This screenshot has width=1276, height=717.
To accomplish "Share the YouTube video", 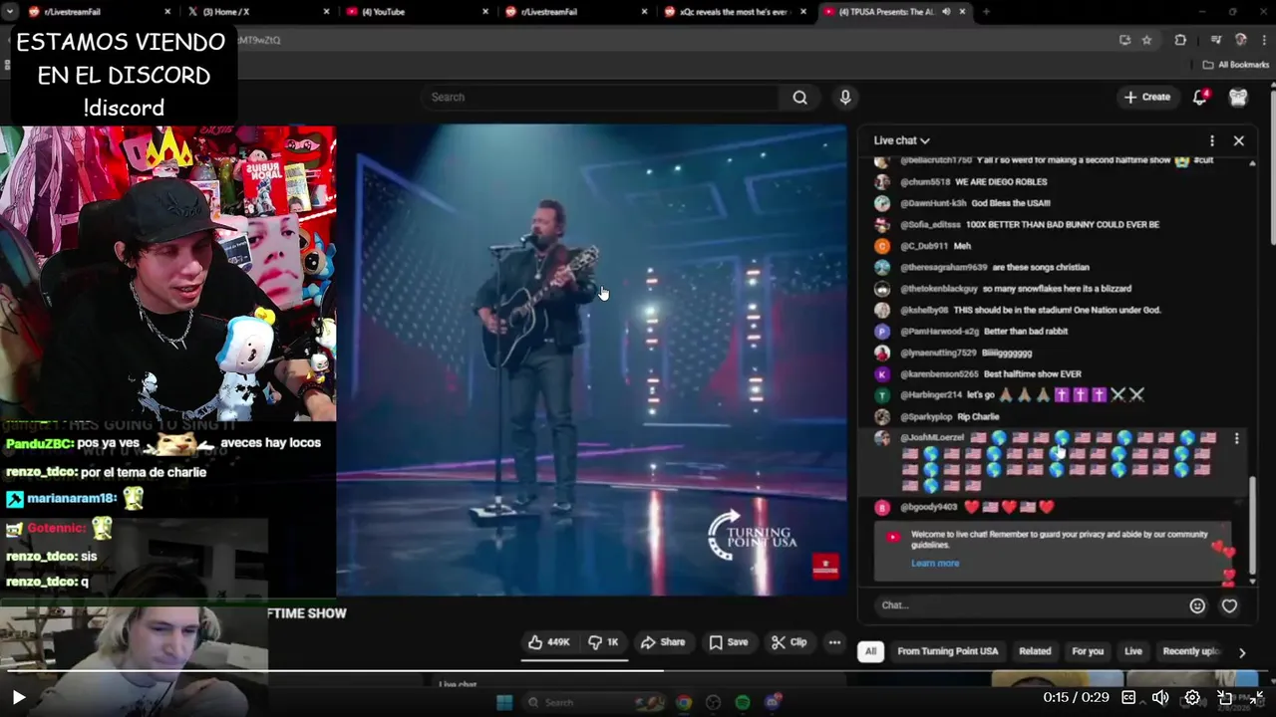I will pyautogui.click(x=663, y=642).
